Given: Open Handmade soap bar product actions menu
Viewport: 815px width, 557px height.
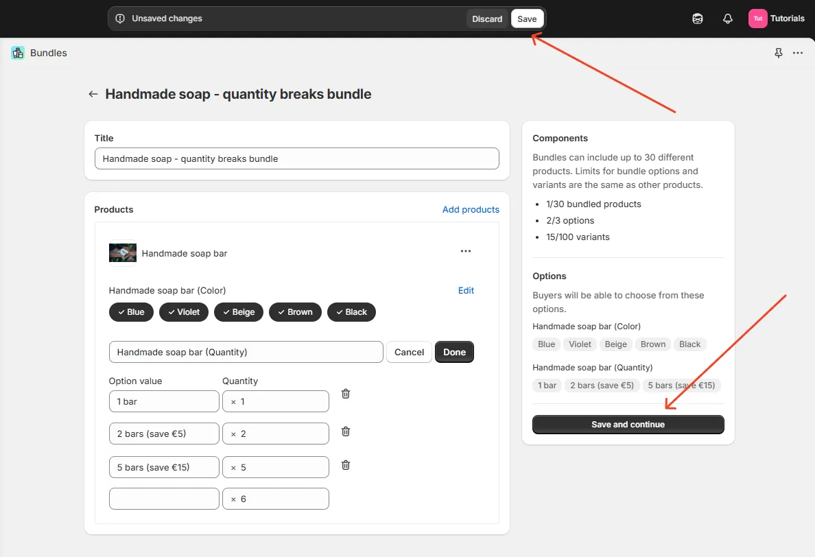Looking at the screenshot, I should coord(466,251).
